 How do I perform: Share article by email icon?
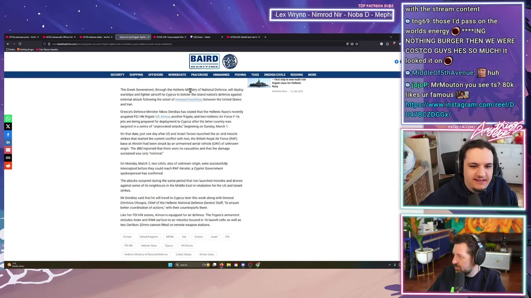(x=8, y=150)
